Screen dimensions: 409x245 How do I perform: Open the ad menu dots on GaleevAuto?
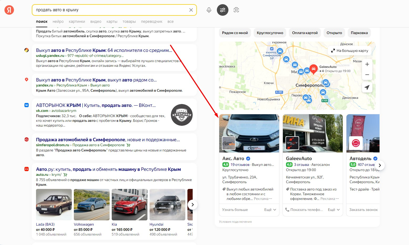coord(337,199)
